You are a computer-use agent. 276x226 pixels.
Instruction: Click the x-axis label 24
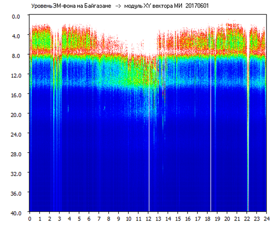tap(266, 219)
